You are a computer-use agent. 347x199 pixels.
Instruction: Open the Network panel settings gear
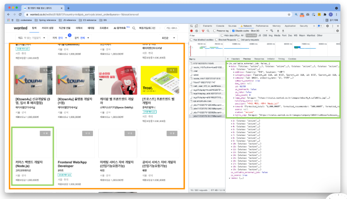338,31
